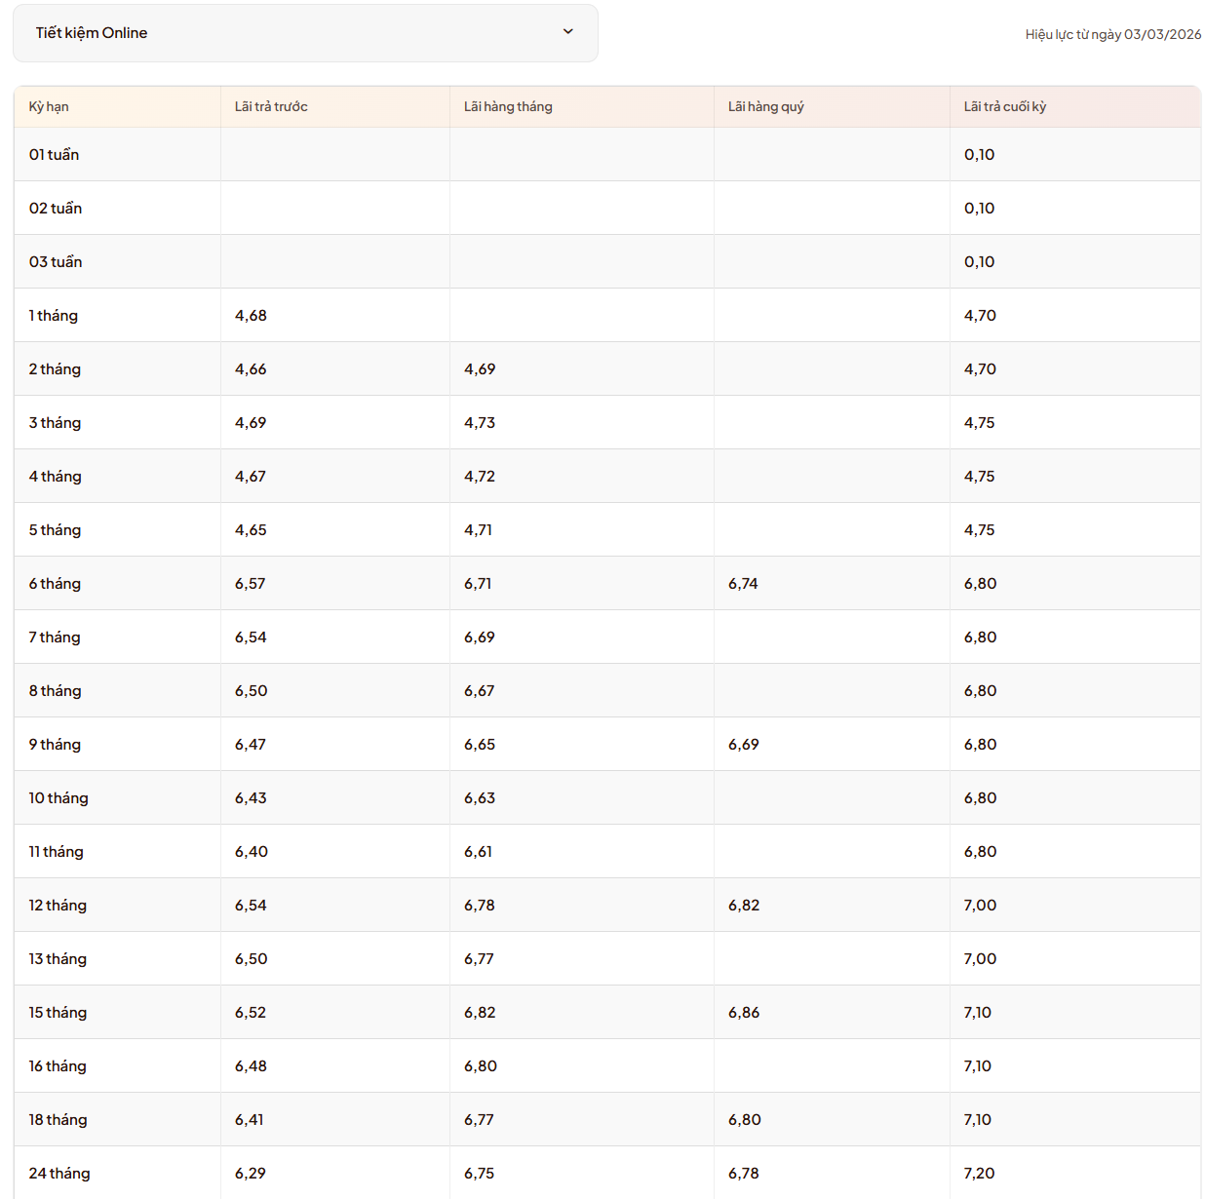
Task: Select the 4,68 prepaid rate for 1 tháng
Action: click(x=251, y=316)
